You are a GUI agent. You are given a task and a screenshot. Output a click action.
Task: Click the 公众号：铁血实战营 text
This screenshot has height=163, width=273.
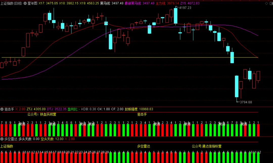42,114
